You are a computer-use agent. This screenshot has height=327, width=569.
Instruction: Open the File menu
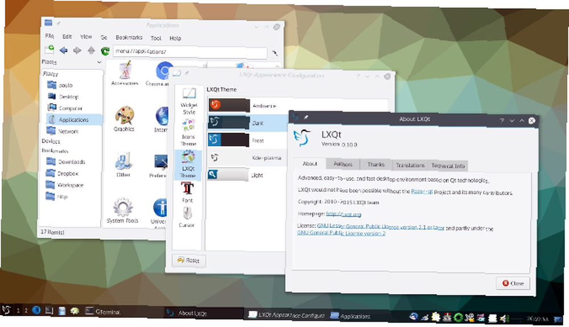(x=50, y=36)
